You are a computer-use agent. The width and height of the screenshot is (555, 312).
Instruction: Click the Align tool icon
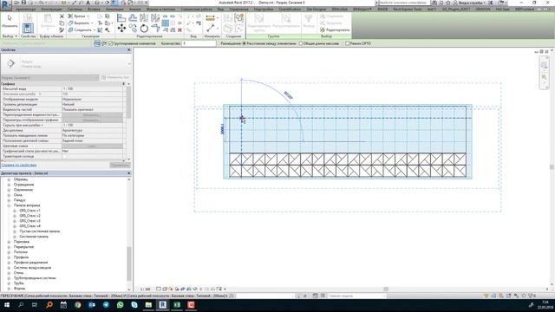tap(121, 17)
